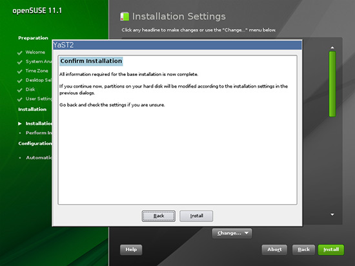Click the Configuration section heading
The image size is (355, 266).
click(x=35, y=143)
